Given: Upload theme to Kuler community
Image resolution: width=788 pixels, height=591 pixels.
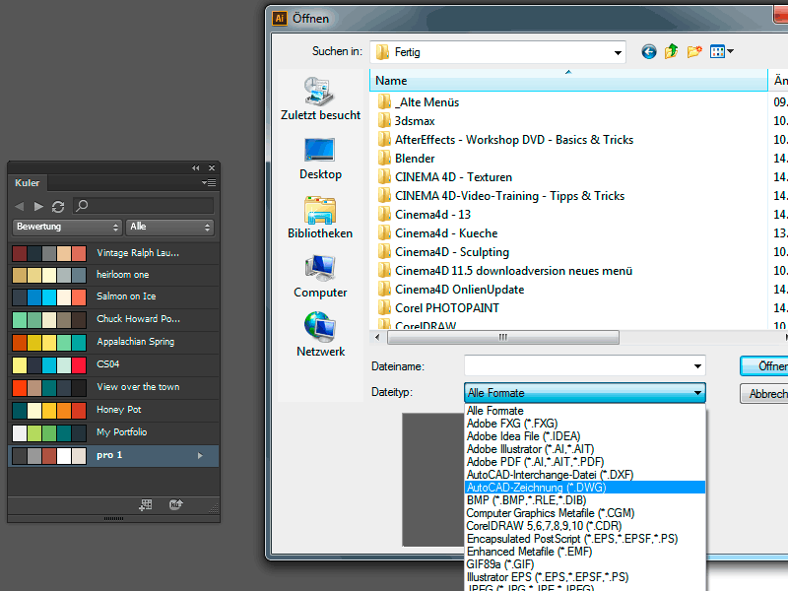Looking at the screenshot, I should click(176, 504).
